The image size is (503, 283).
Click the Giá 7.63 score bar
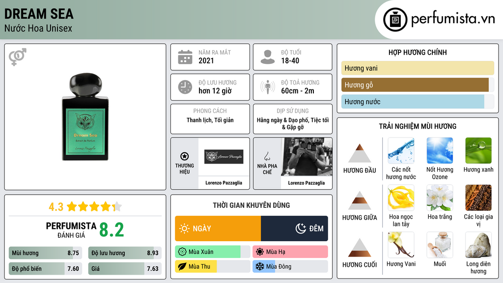pos(125,269)
